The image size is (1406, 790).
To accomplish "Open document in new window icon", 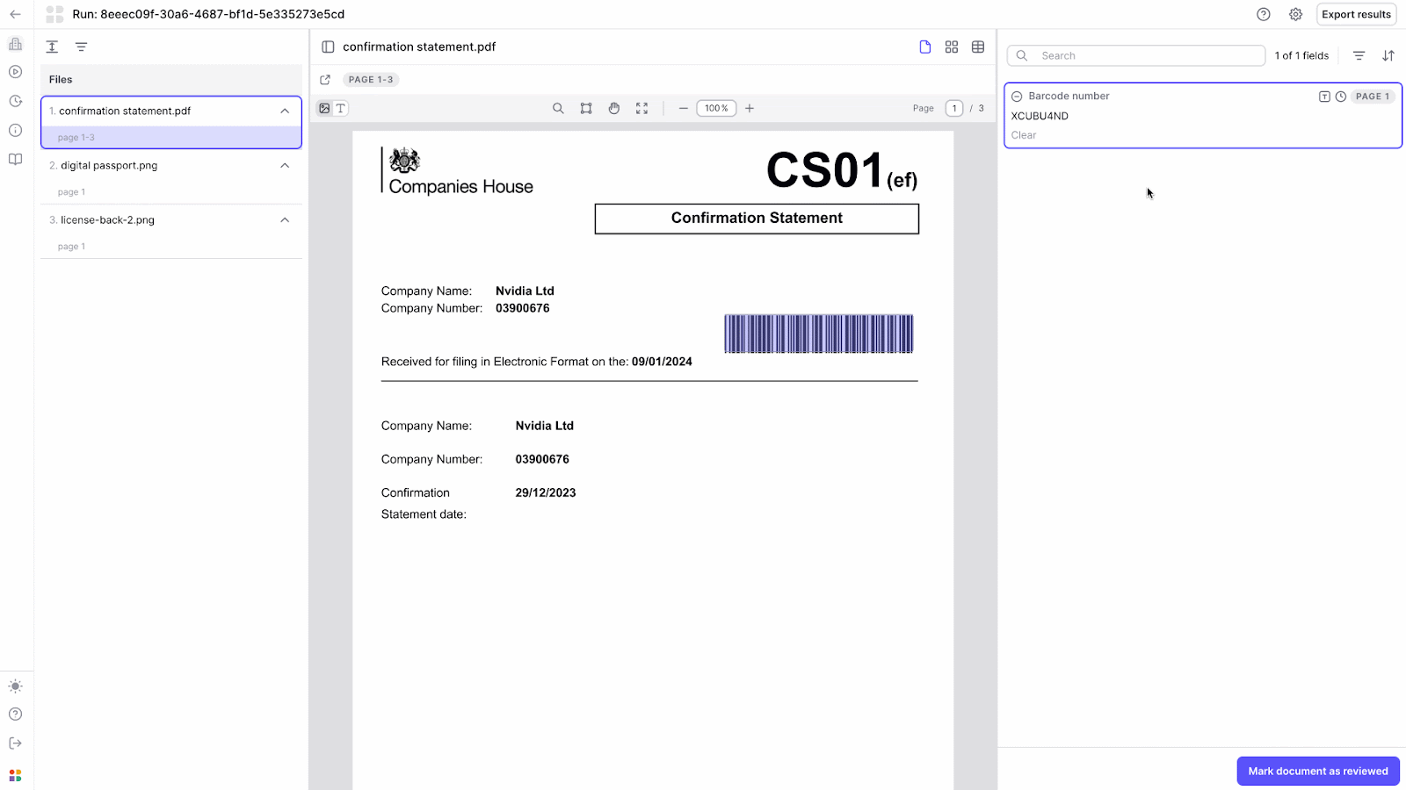I will pyautogui.click(x=325, y=79).
